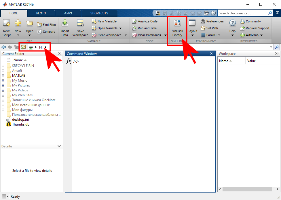
Task: Open the Command Window actions menu
Action: click(212, 53)
